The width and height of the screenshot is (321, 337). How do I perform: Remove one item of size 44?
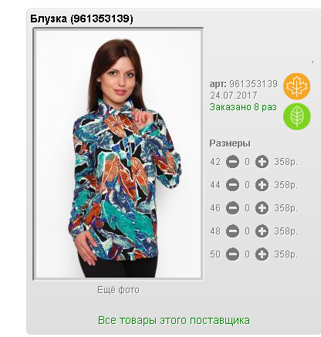click(x=232, y=185)
